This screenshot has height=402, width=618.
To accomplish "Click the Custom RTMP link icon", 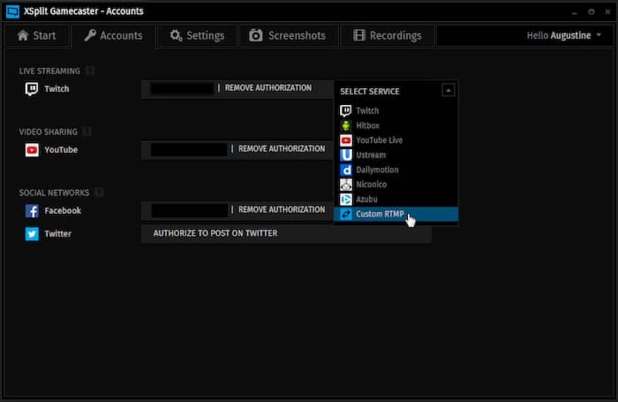I will 345,214.
